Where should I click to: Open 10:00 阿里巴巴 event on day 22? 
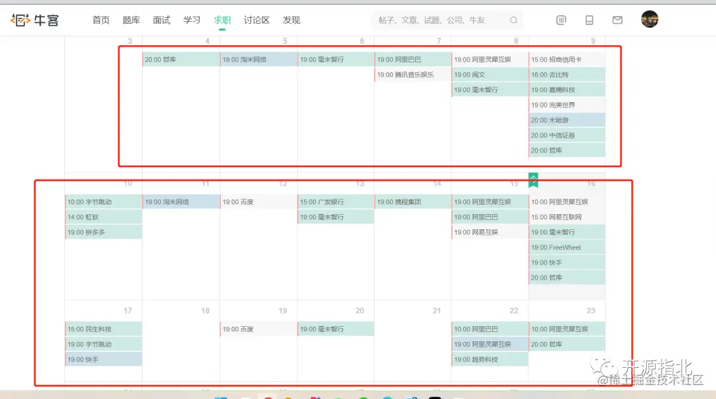point(490,329)
